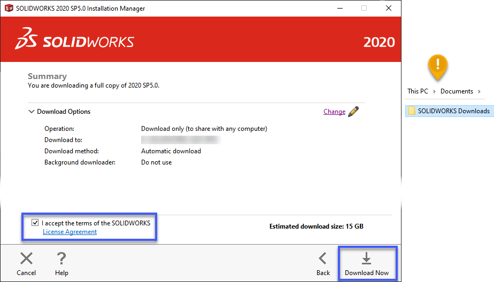Expand the chevron after Documents

tap(479, 91)
